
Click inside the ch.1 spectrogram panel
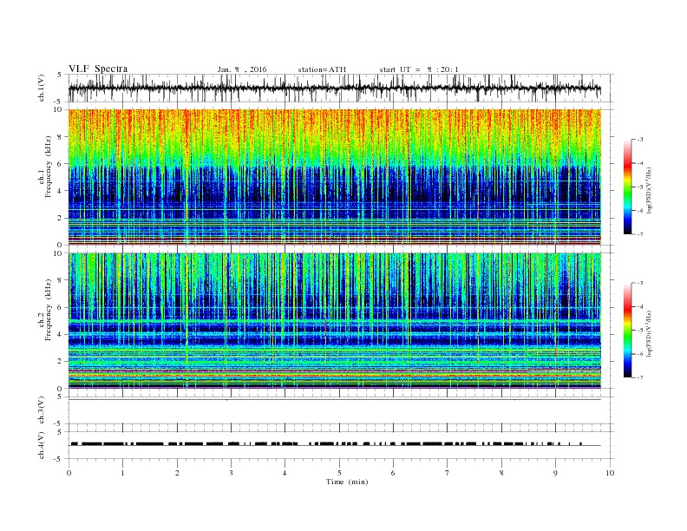click(x=335, y=177)
